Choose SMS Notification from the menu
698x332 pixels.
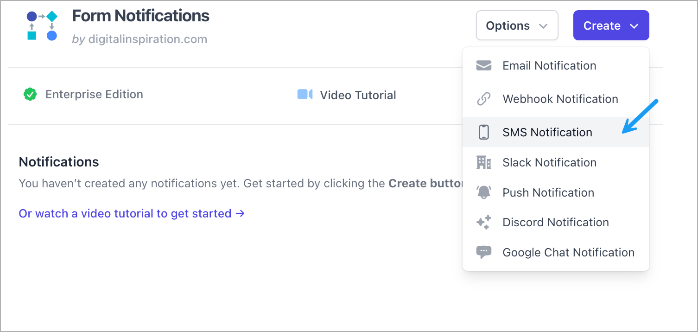tap(547, 133)
